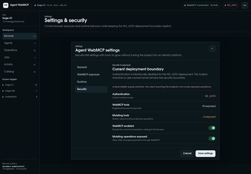Click the NO_AUTH value in Authentication row
The image size is (251, 174).
point(210,96)
